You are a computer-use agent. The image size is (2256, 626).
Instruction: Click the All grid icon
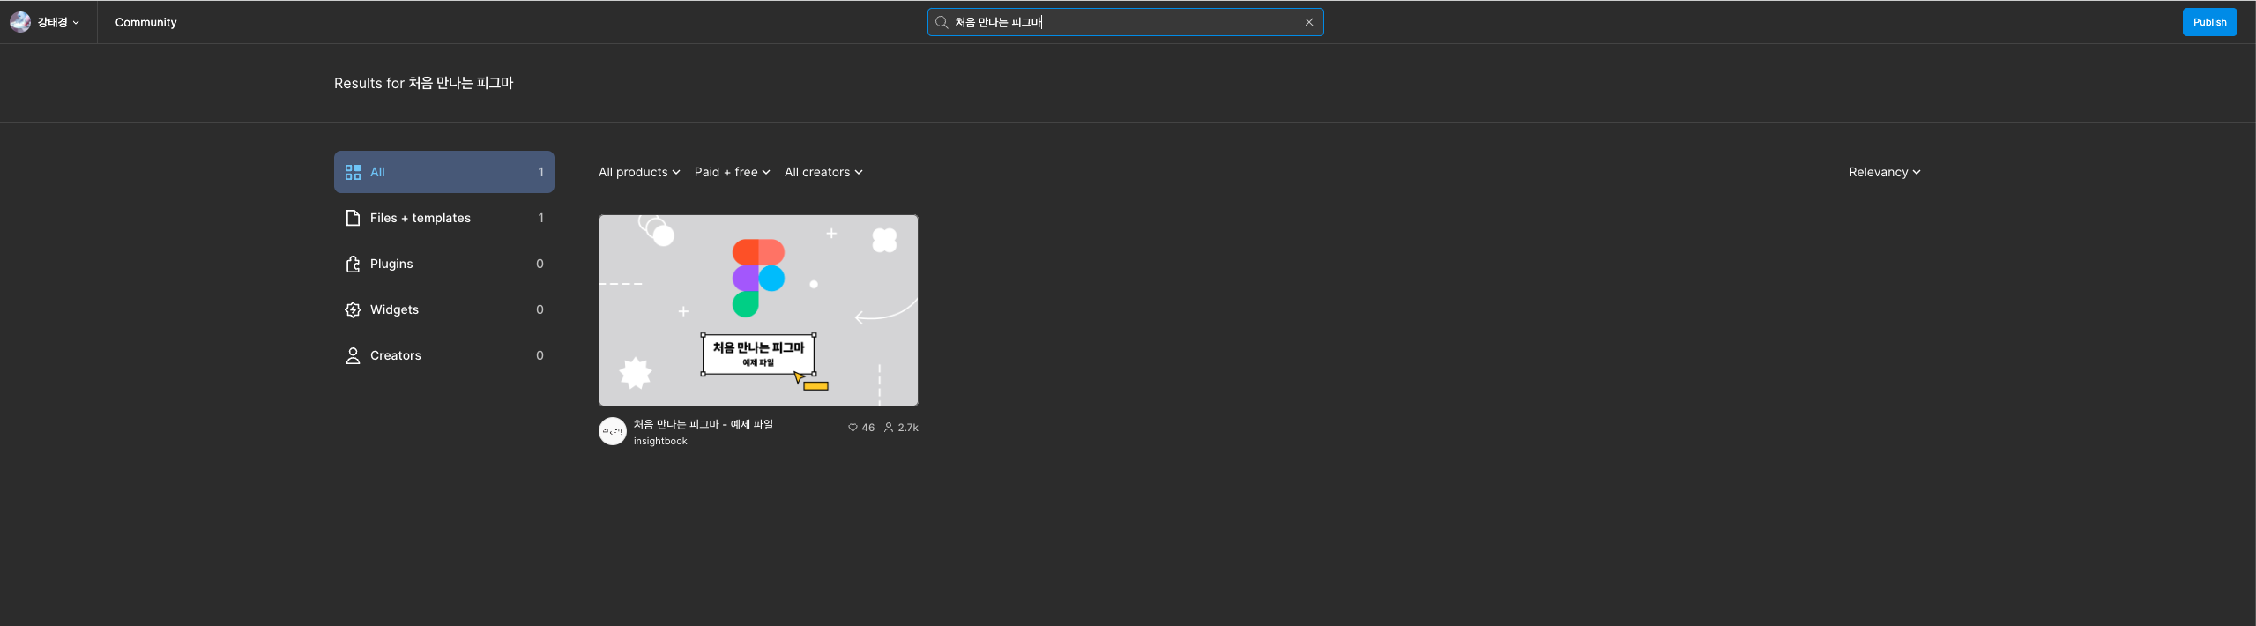[353, 172]
